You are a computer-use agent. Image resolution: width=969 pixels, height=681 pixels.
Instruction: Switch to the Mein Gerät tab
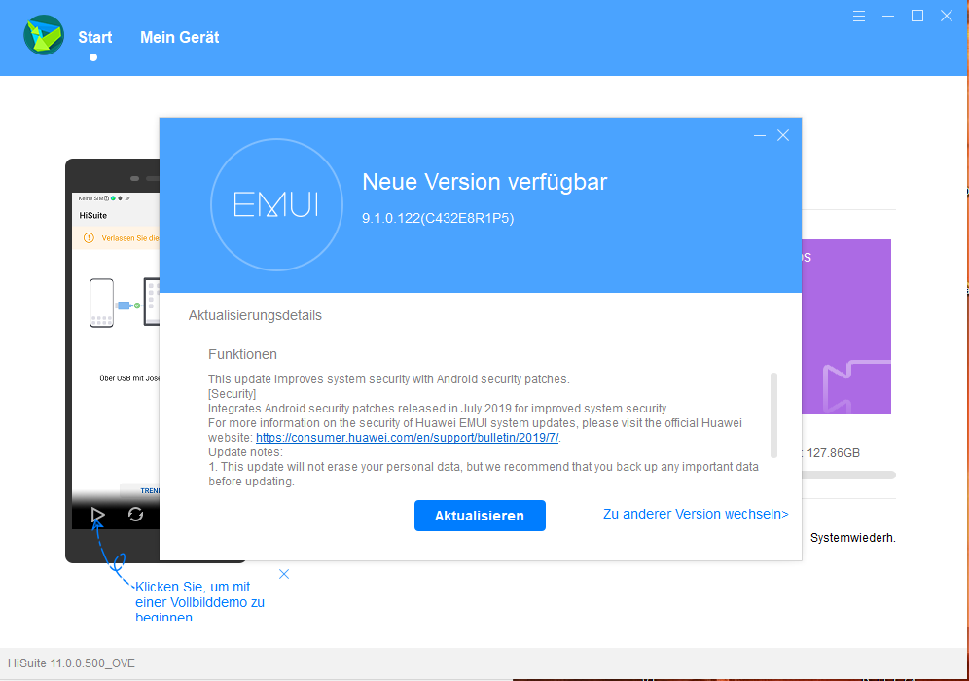coord(179,37)
